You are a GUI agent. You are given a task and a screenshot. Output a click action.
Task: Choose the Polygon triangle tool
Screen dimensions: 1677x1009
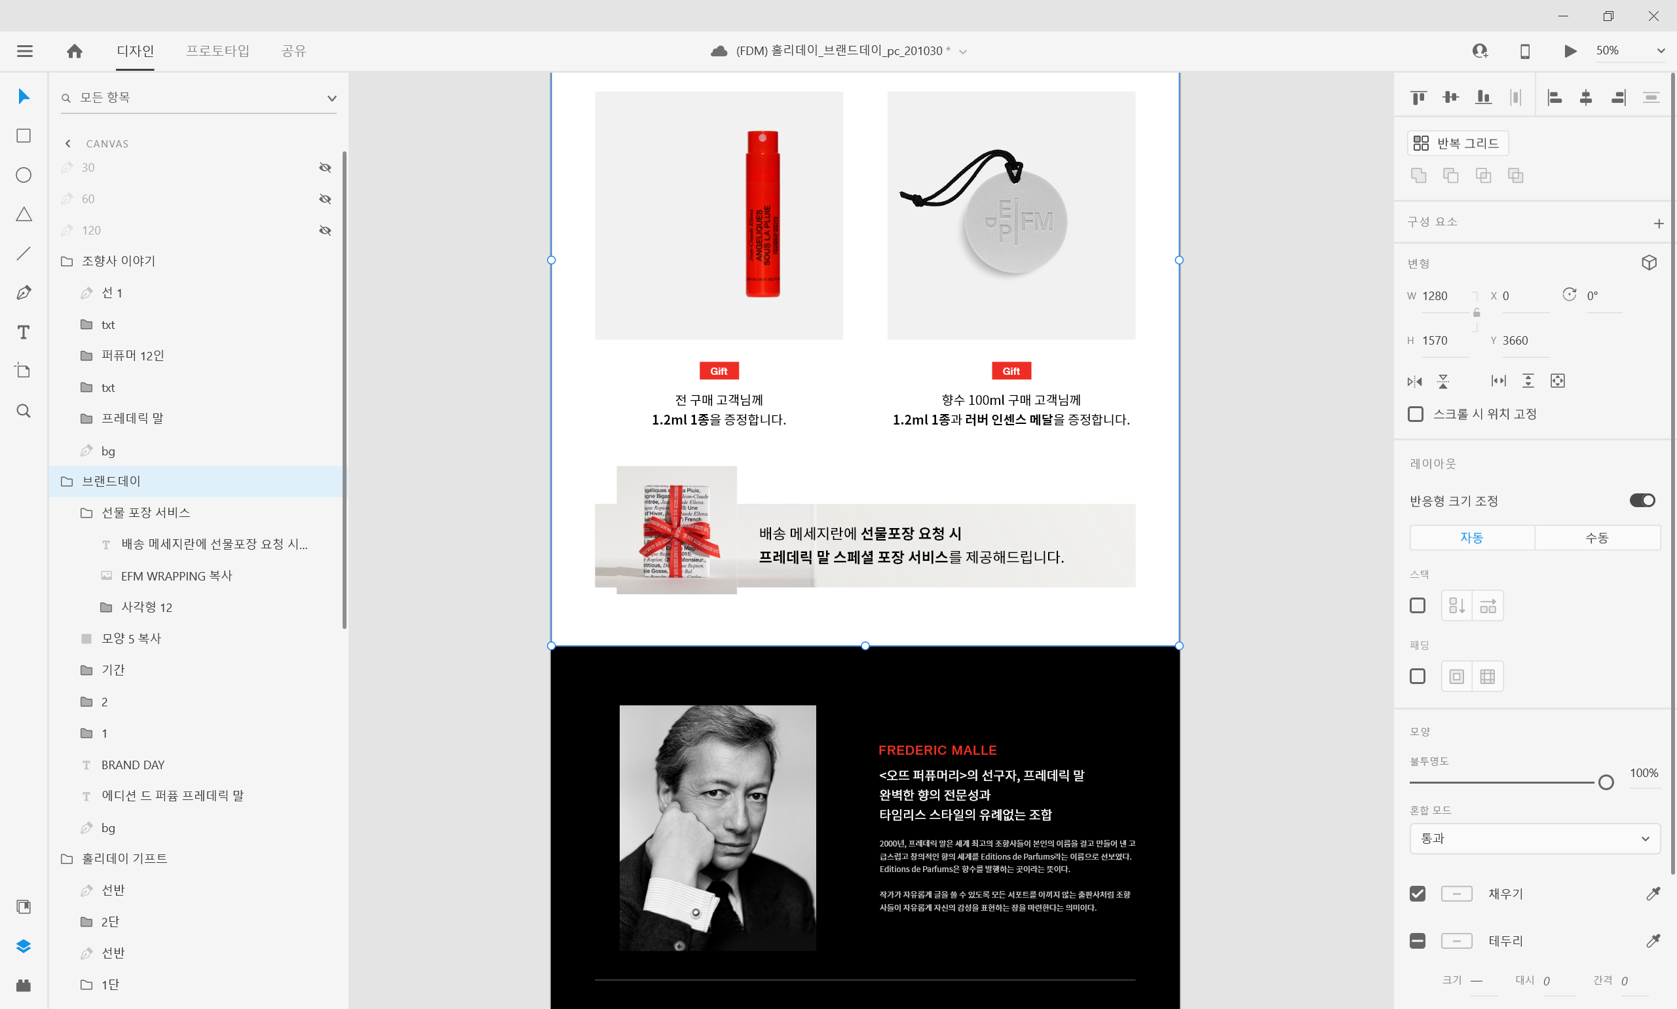click(x=24, y=214)
